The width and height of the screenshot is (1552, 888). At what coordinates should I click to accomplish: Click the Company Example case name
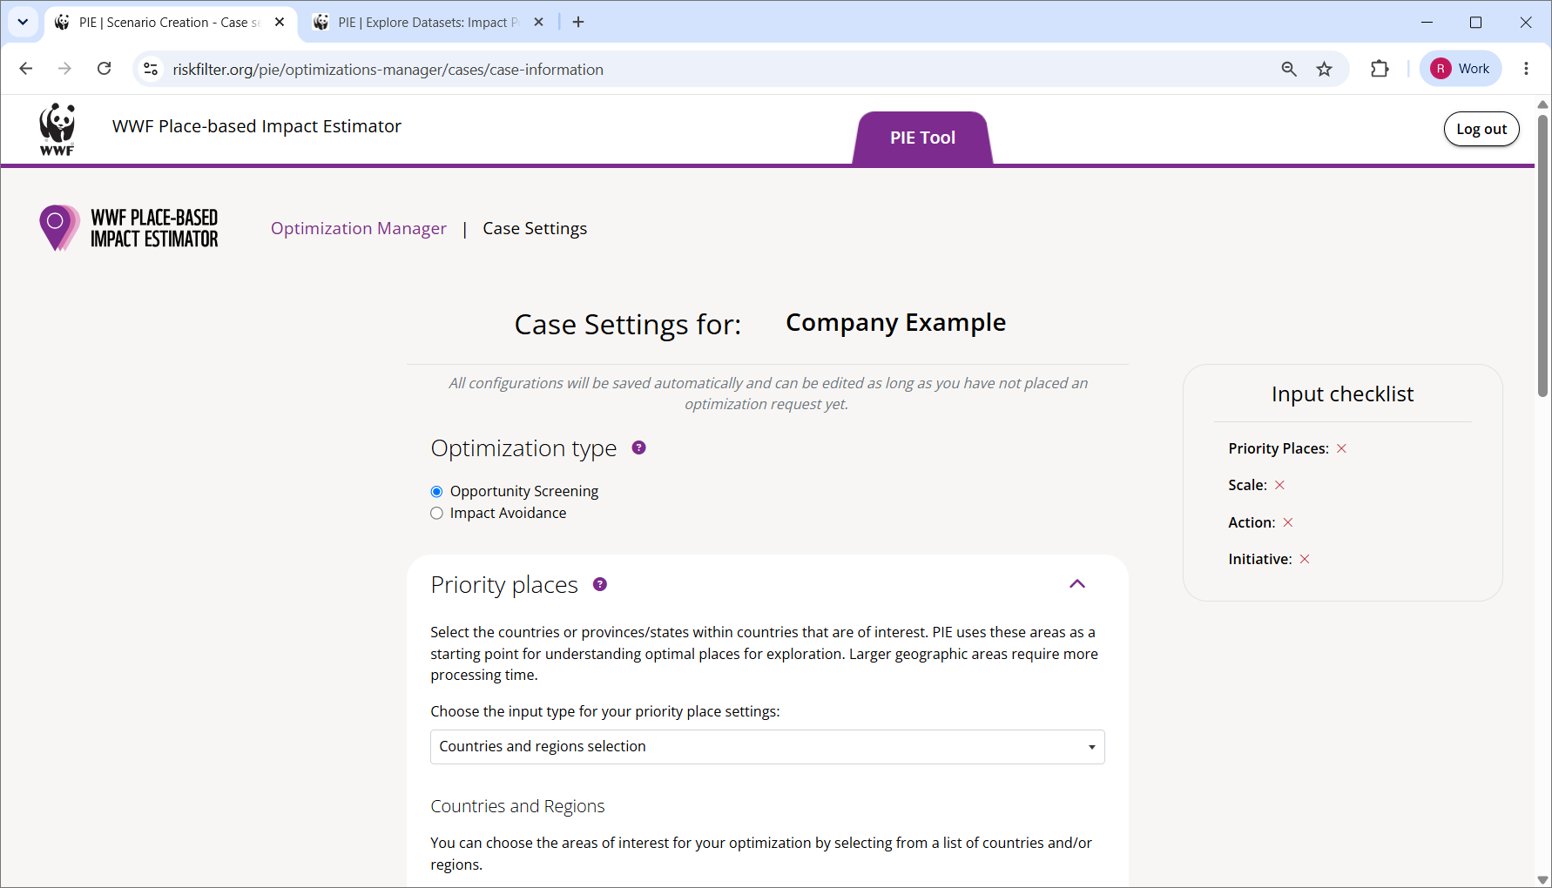point(895,323)
